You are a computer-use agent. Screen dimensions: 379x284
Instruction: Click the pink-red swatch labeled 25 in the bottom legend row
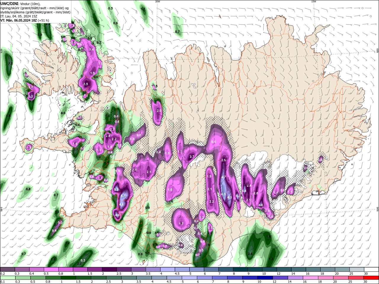[x=356, y=278]
